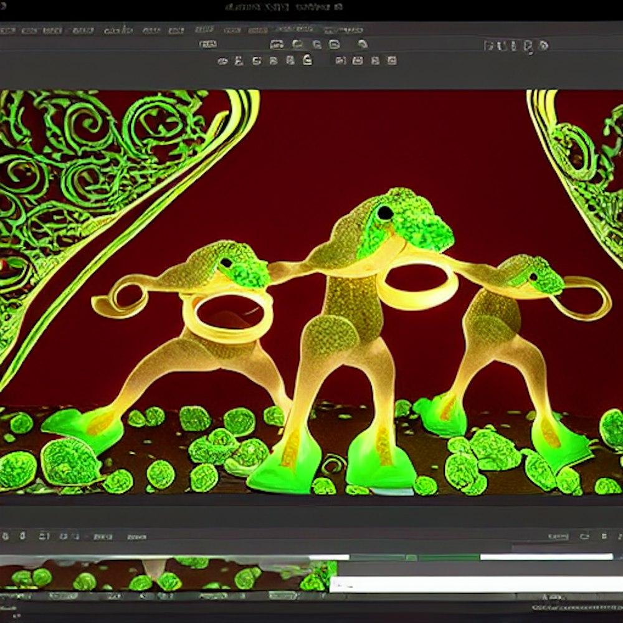The height and width of the screenshot is (623, 623).
Task: Click the sixth icon in the lower toolbar row
Action: 307,60
